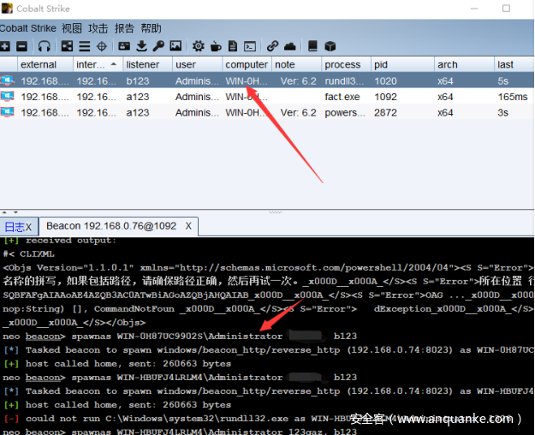This screenshot has width=535, height=435.
Task: Click the cloud manage web server icon
Action: (289, 46)
